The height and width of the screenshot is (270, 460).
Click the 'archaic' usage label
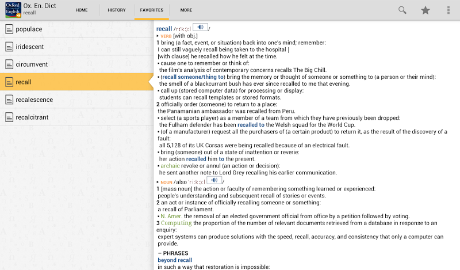click(x=170, y=166)
